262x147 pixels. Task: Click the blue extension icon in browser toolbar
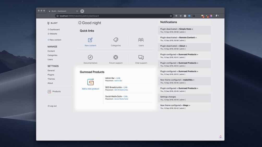[x=189, y=16]
